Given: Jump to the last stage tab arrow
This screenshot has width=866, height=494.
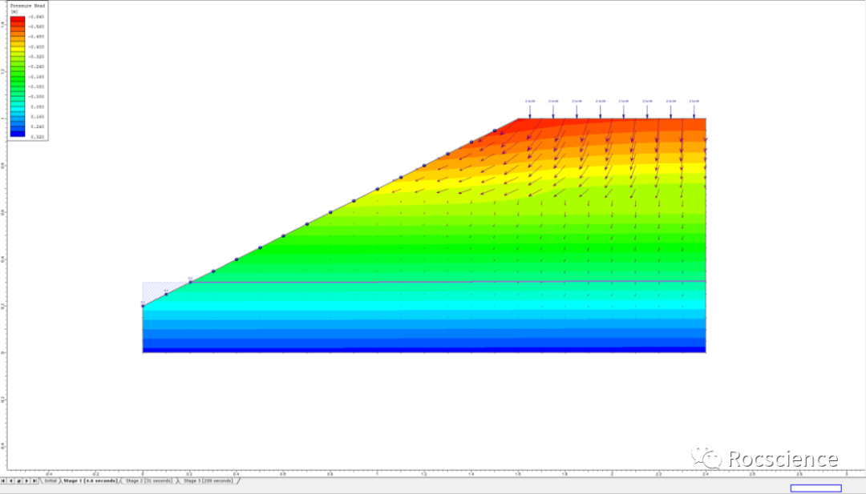Looking at the screenshot, I should click(x=34, y=480).
